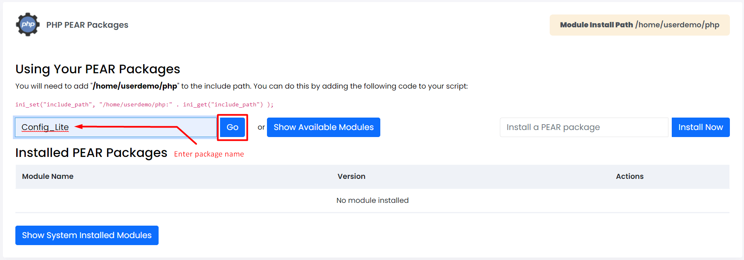744x260 pixels.
Task: Click the word or between the buttons
Action: click(261, 128)
